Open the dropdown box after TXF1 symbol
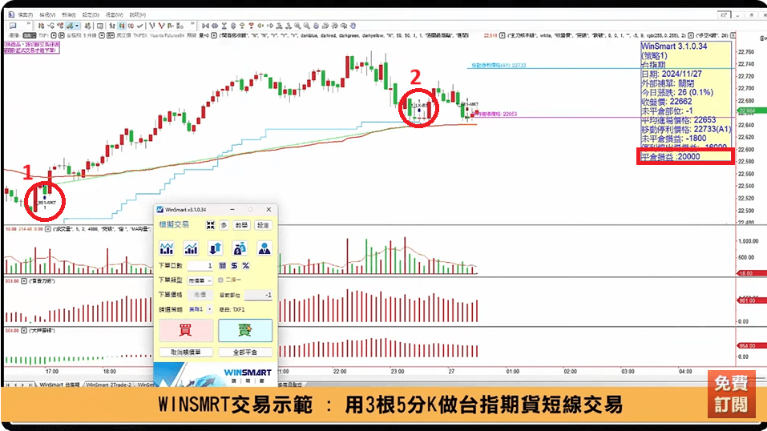The image size is (767, 431). click(x=54, y=36)
